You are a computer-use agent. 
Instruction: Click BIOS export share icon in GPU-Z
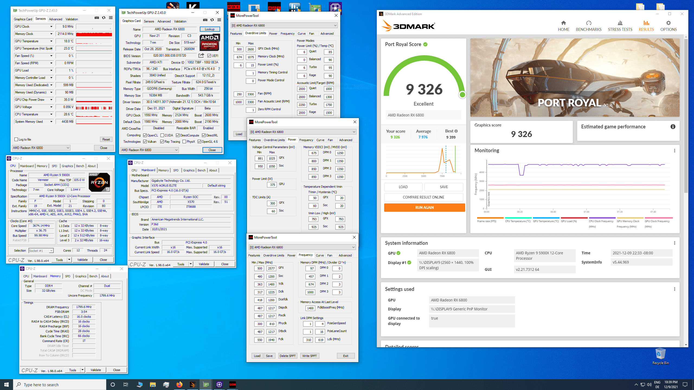click(201, 56)
